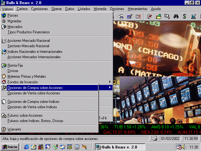Select Opciones de Venta sobre Acciones

click(x=50, y=93)
